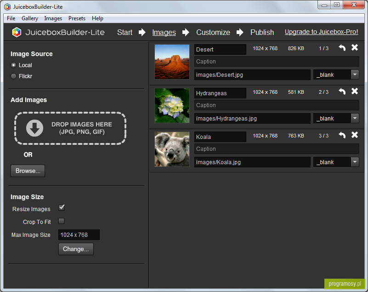The width and height of the screenshot is (368, 292).
Task: Uncheck the Resize Images checkbox
Action: [x=62, y=208]
